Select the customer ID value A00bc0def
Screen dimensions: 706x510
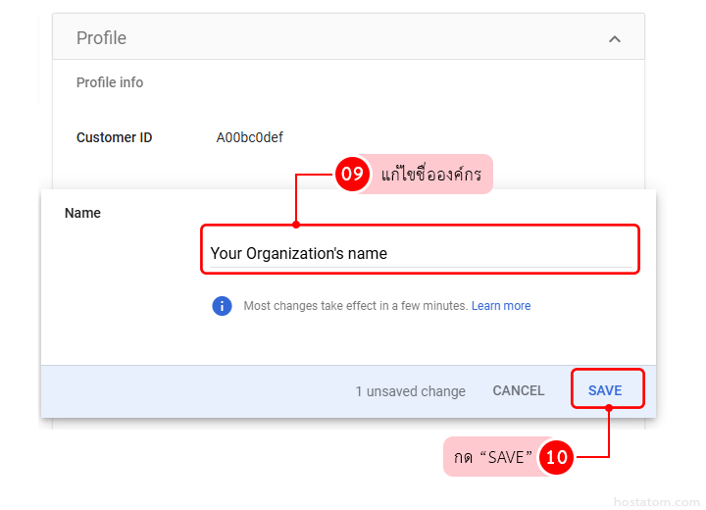[x=249, y=137]
